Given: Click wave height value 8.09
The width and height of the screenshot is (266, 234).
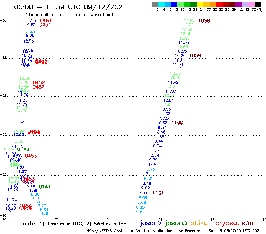Looking at the screenshot, I should pyautogui.click(x=148, y=179).
